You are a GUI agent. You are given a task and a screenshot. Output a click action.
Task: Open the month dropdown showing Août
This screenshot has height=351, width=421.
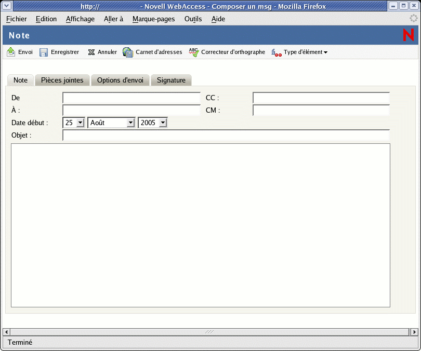coord(111,123)
